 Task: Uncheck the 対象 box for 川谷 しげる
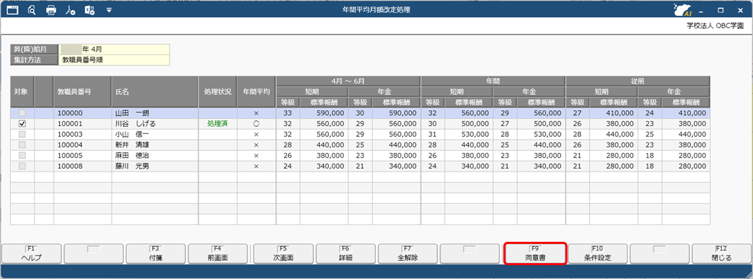[22, 124]
